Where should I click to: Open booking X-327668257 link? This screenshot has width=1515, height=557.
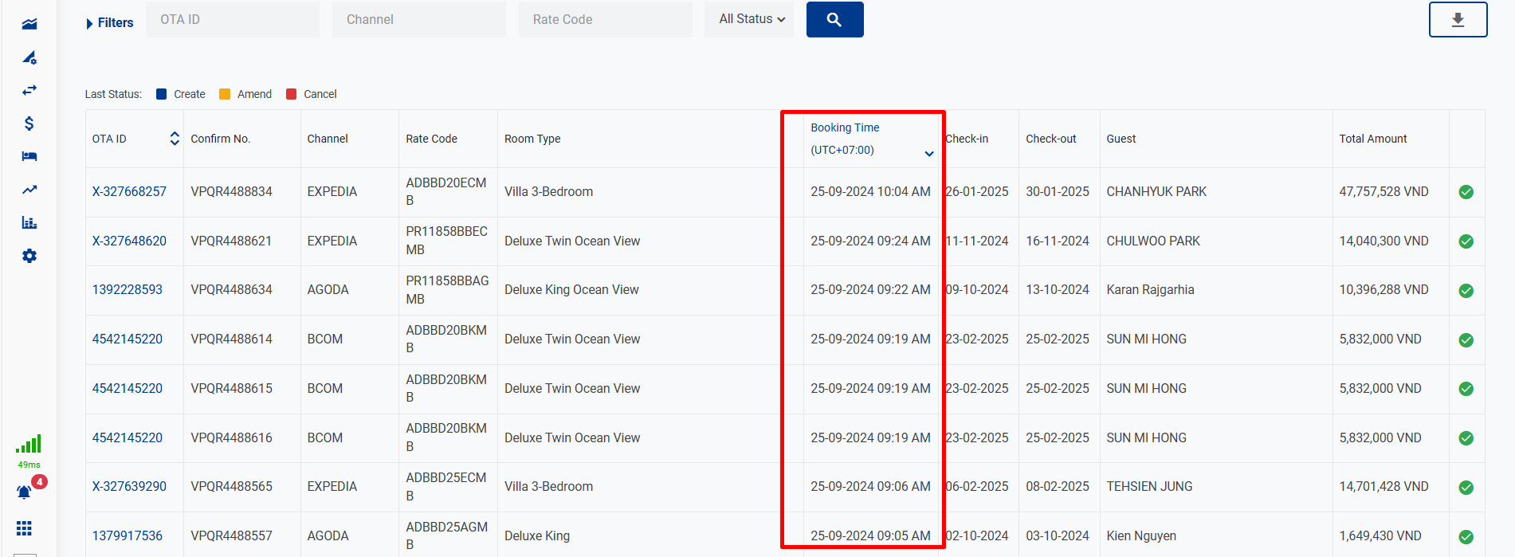pyautogui.click(x=129, y=191)
